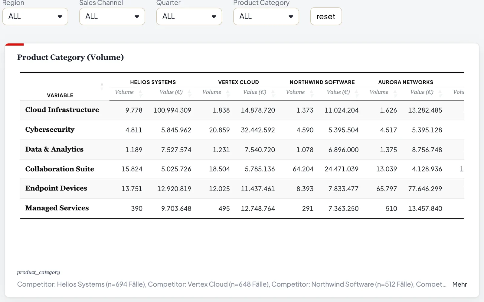Select the Endpoint Devices row label
This screenshot has width=484, height=302.
pyautogui.click(x=56, y=188)
